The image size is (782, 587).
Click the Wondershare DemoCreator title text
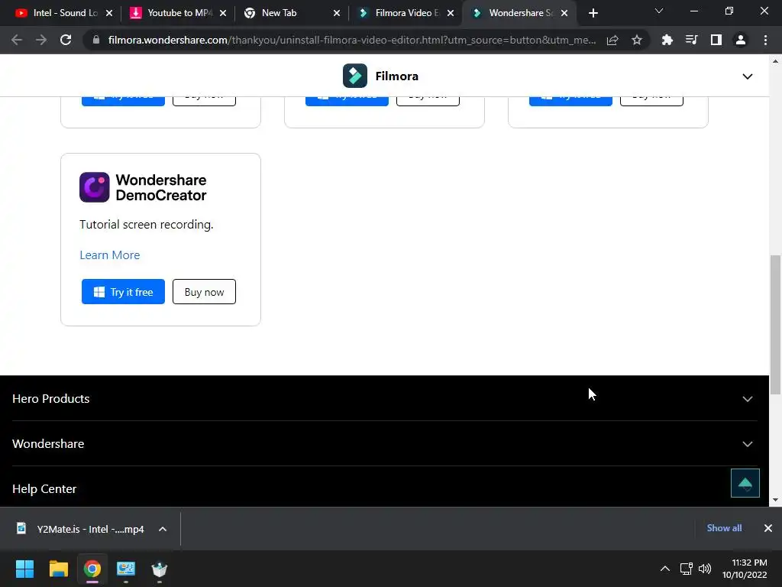(x=161, y=188)
